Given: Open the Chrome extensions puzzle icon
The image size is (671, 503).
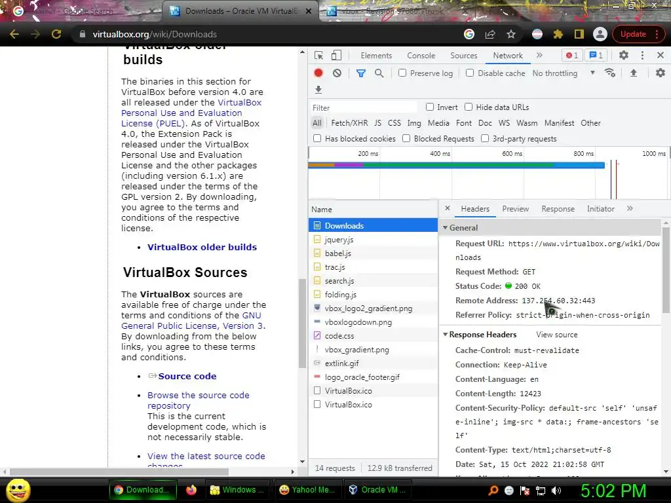Looking at the screenshot, I should pos(558,34).
